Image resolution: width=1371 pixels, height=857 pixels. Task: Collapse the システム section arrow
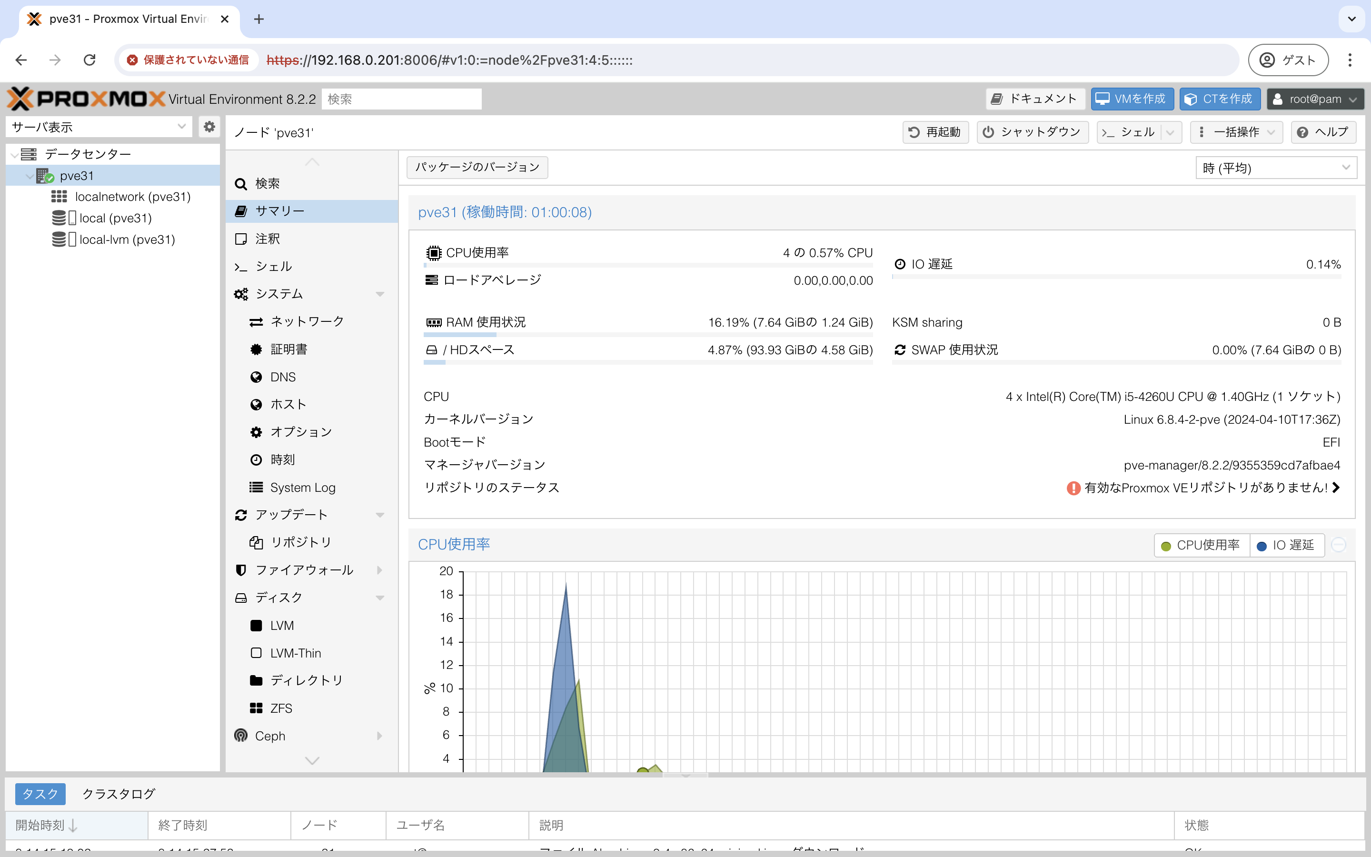click(x=379, y=294)
